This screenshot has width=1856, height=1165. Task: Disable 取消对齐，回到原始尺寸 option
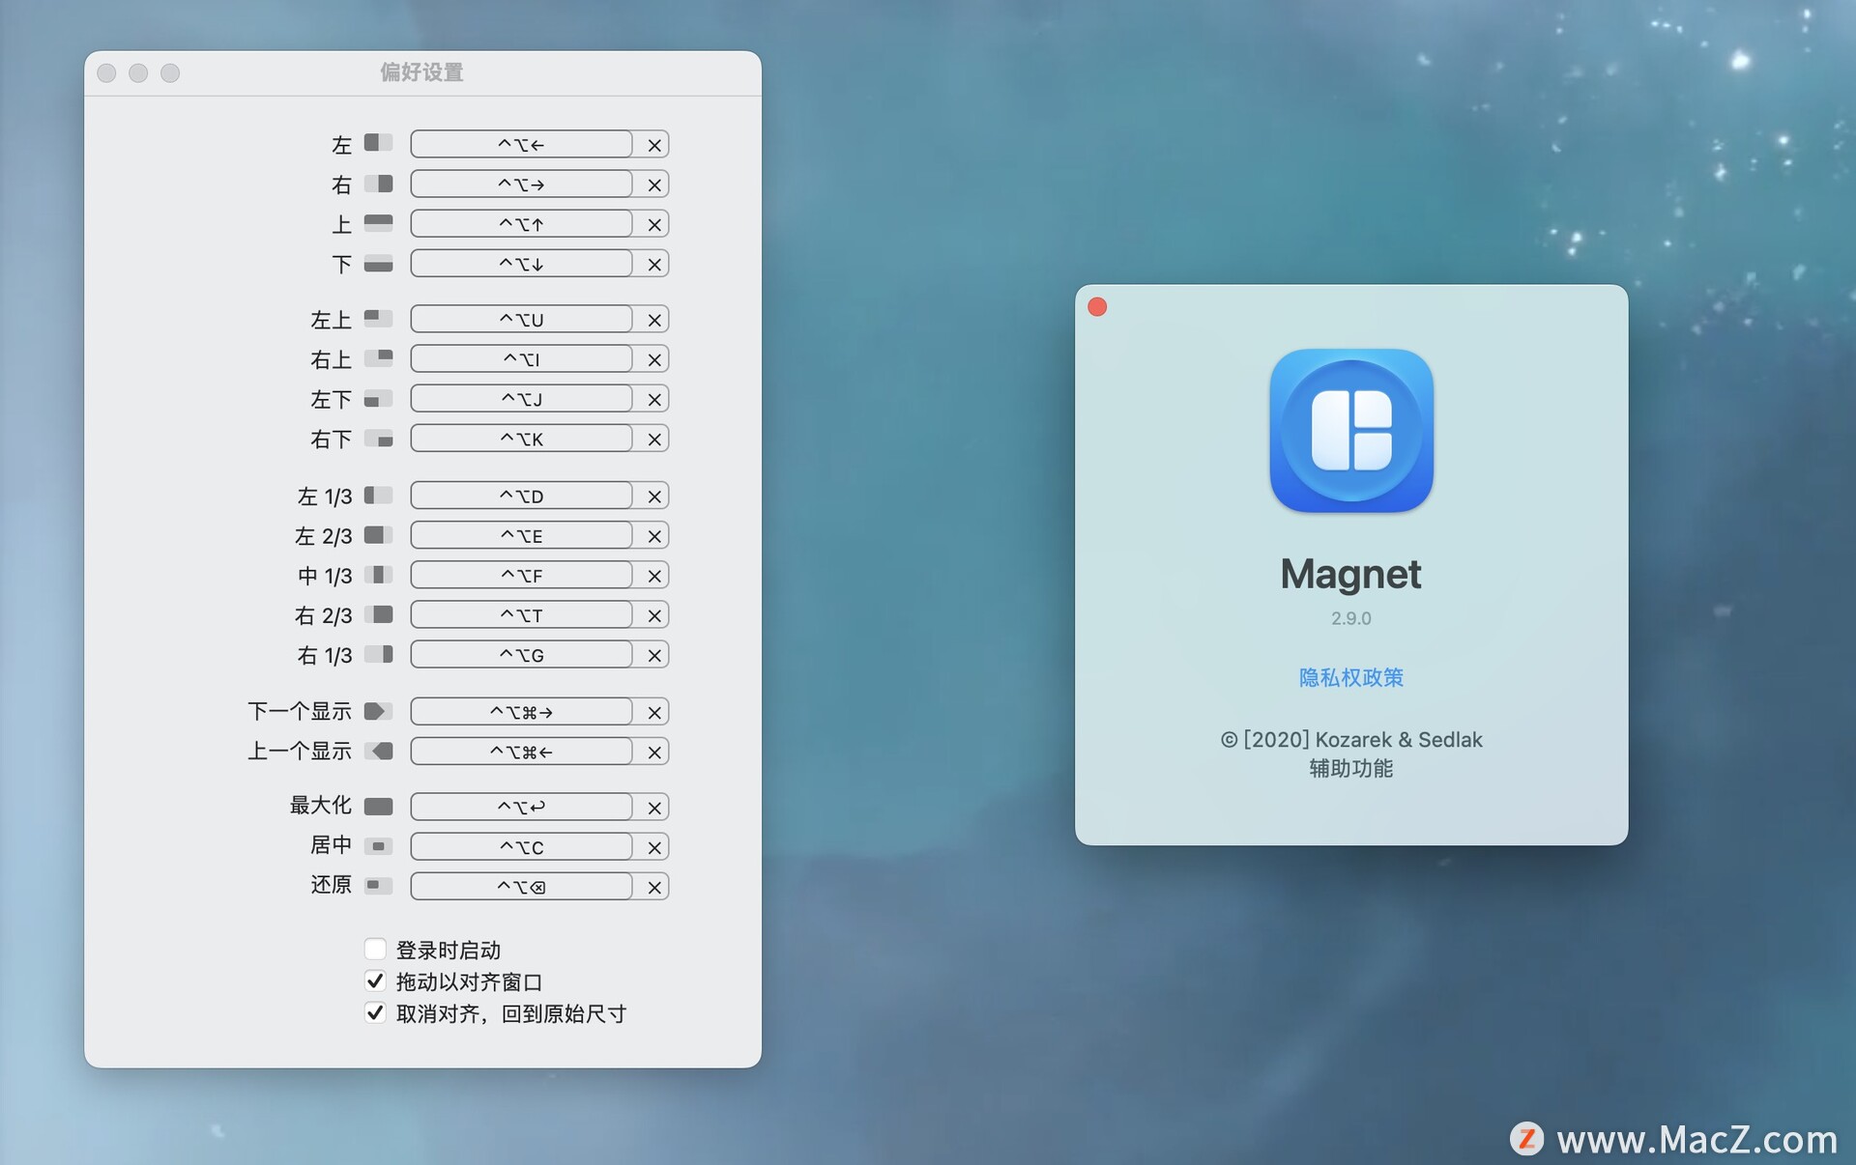pos(375,1012)
